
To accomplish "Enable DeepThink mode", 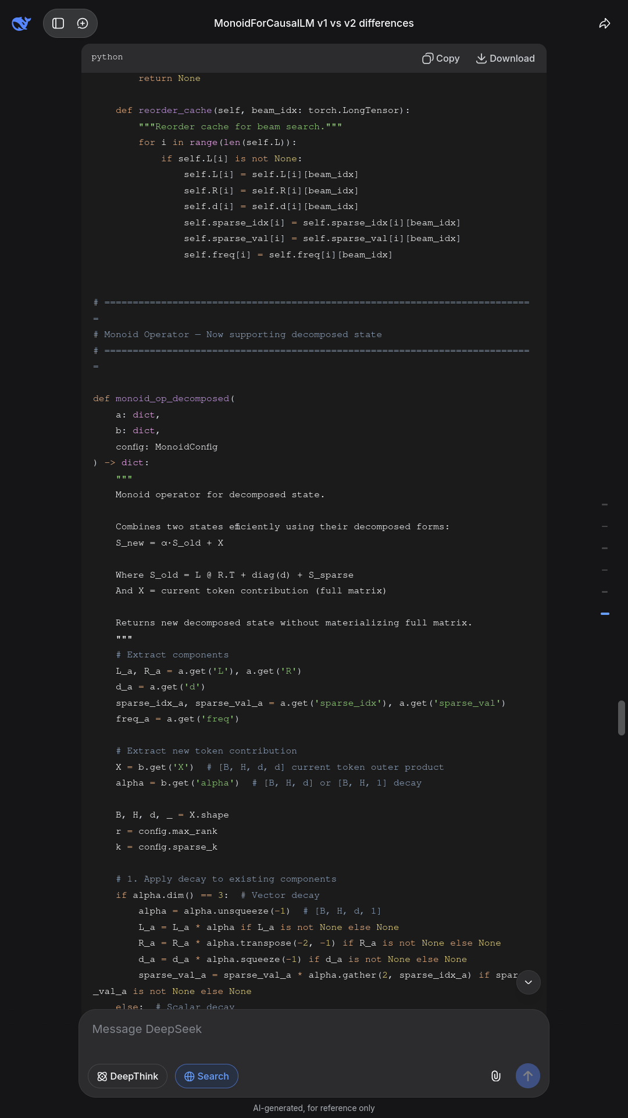I will point(127,1076).
